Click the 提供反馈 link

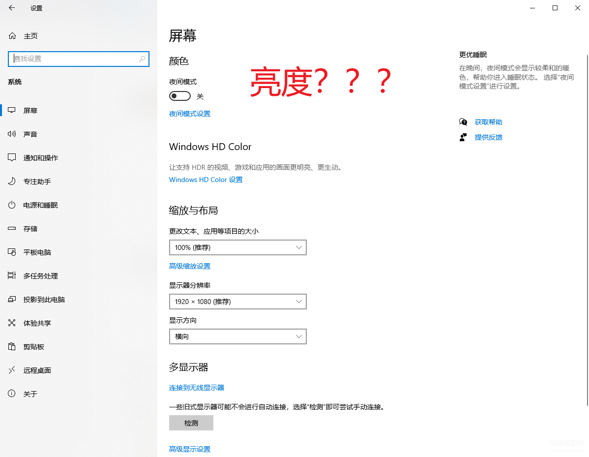488,137
